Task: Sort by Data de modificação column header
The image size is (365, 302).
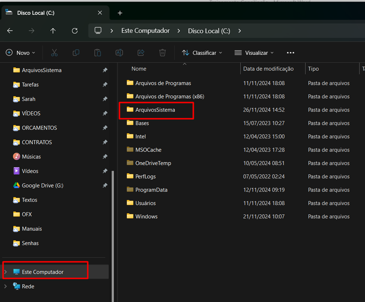Action: [x=268, y=69]
